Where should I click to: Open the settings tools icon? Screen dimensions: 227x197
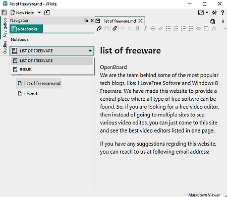[x=214, y=13]
